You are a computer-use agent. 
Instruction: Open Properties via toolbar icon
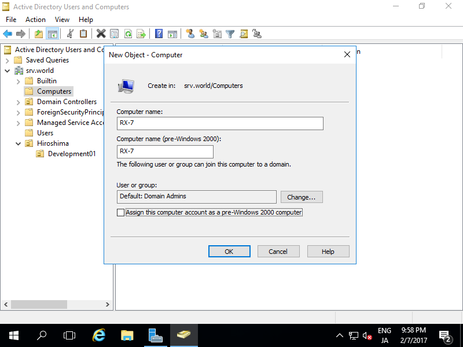[114, 34]
